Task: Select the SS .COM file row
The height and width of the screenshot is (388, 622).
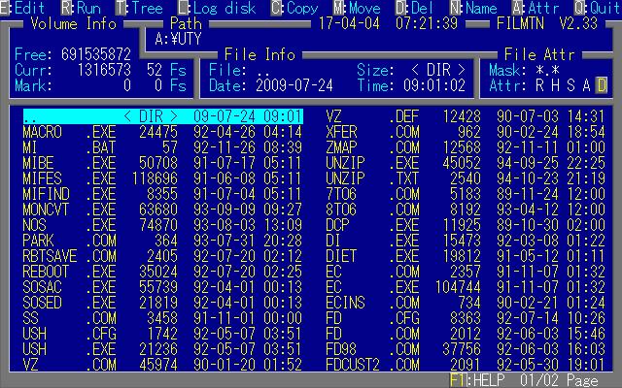Action: click(x=163, y=318)
